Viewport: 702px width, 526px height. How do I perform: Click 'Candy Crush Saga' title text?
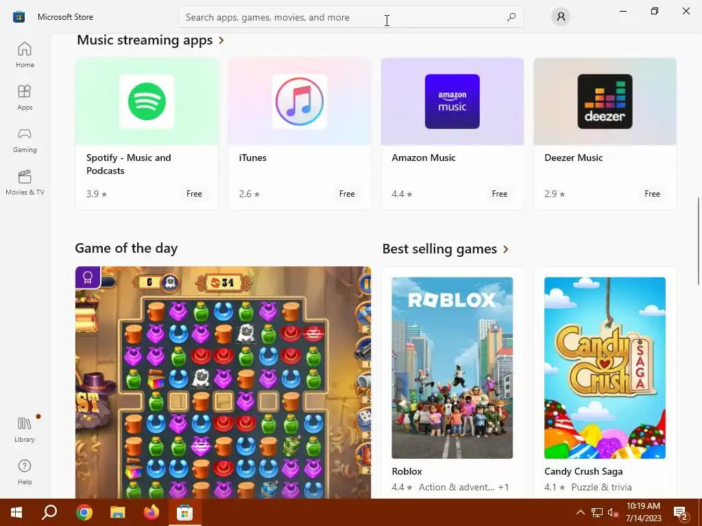(x=583, y=471)
